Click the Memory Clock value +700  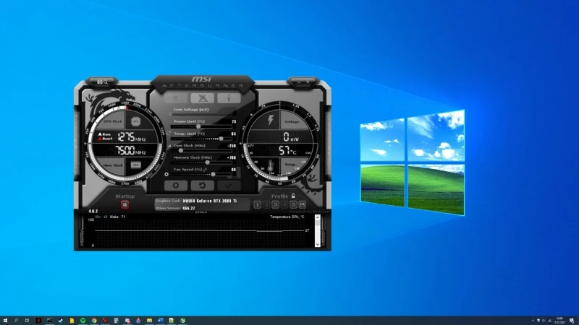[232, 157]
